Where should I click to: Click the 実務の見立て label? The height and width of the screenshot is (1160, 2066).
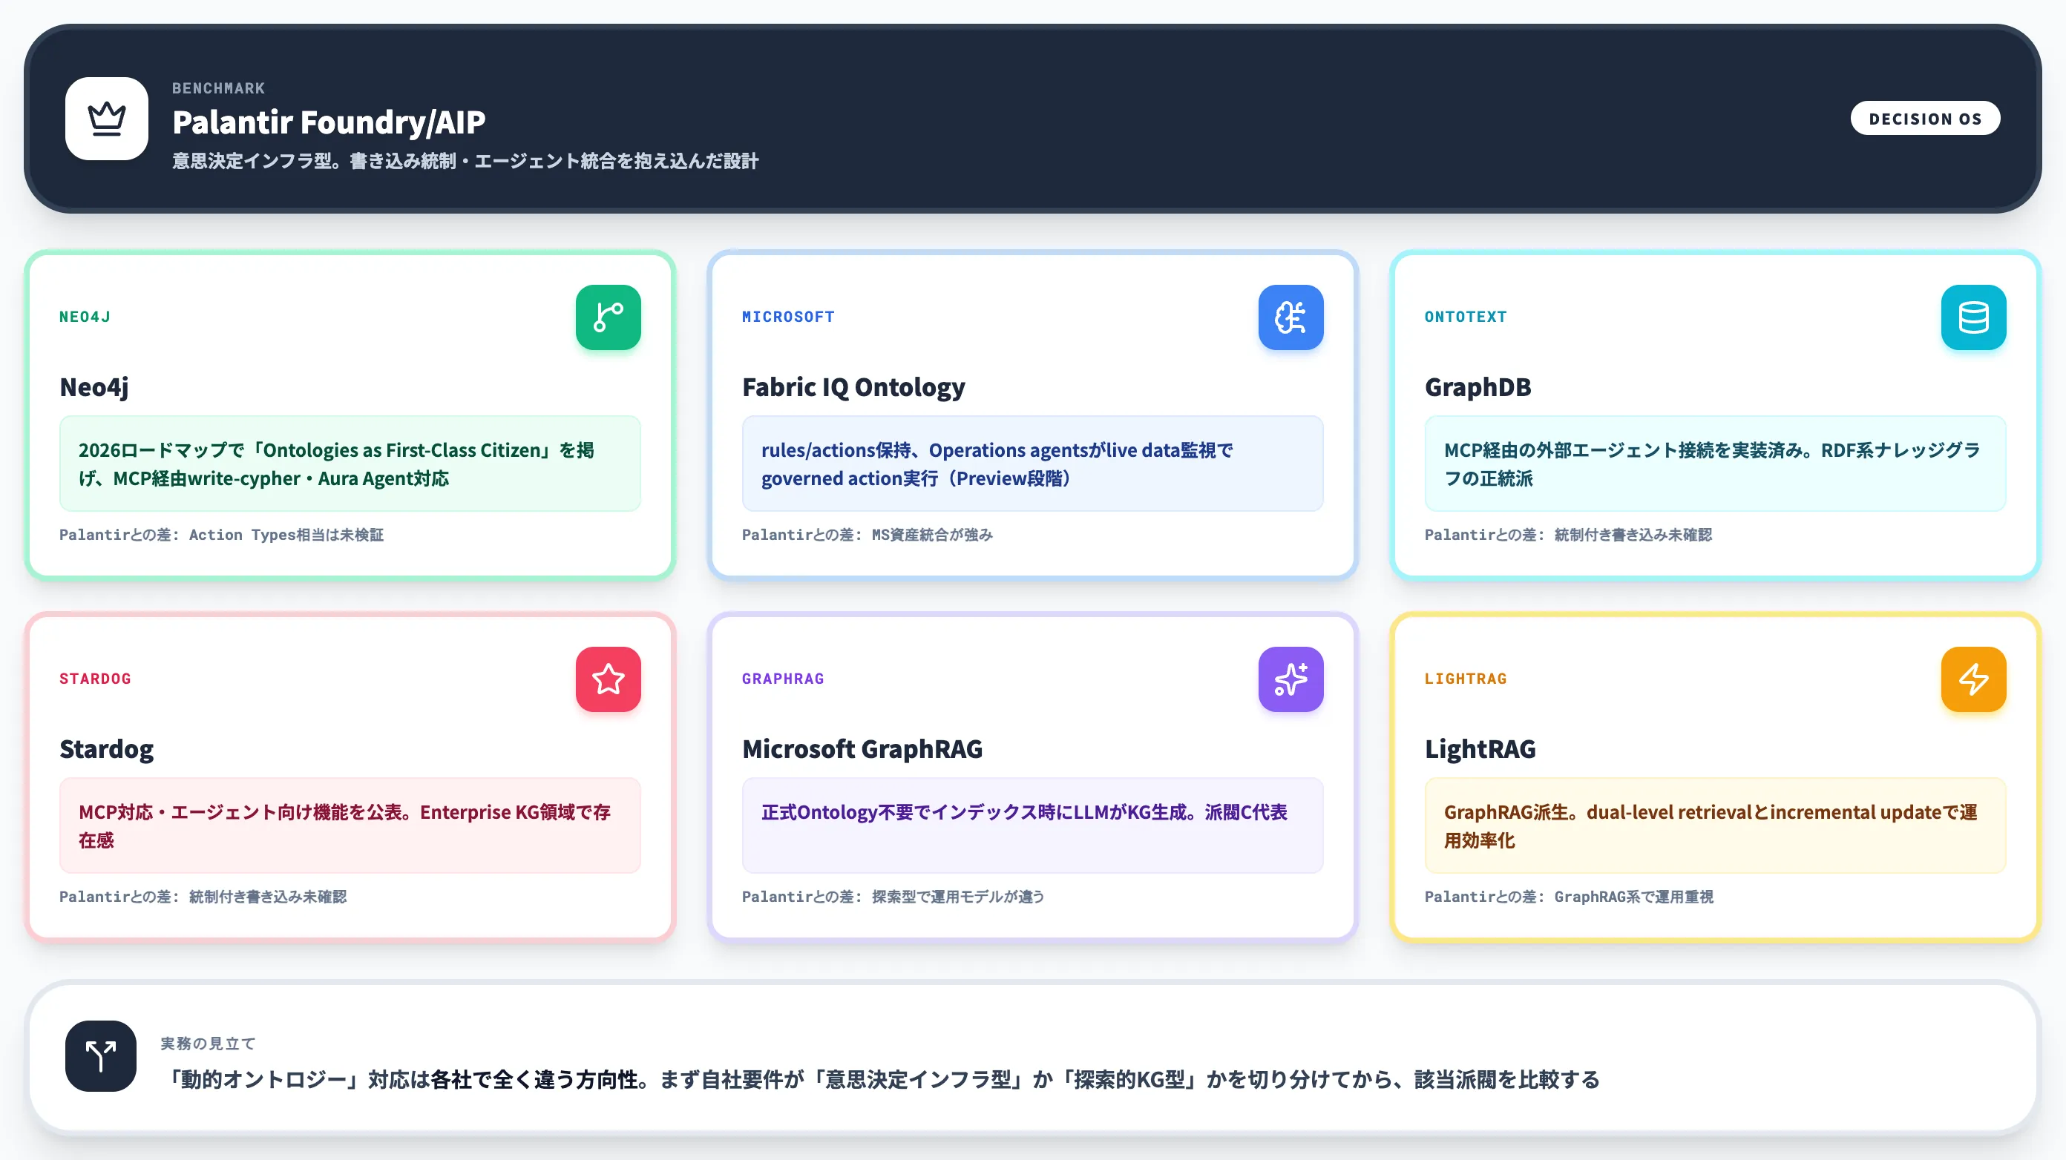click(x=208, y=1043)
